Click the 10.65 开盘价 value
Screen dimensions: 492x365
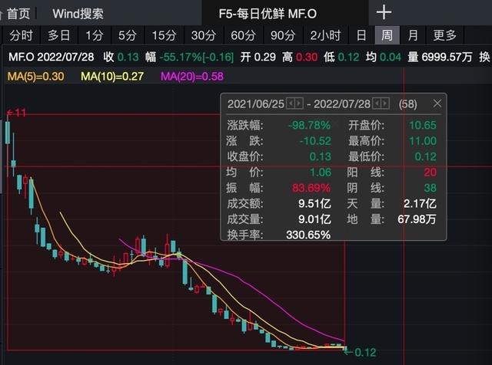(423, 125)
